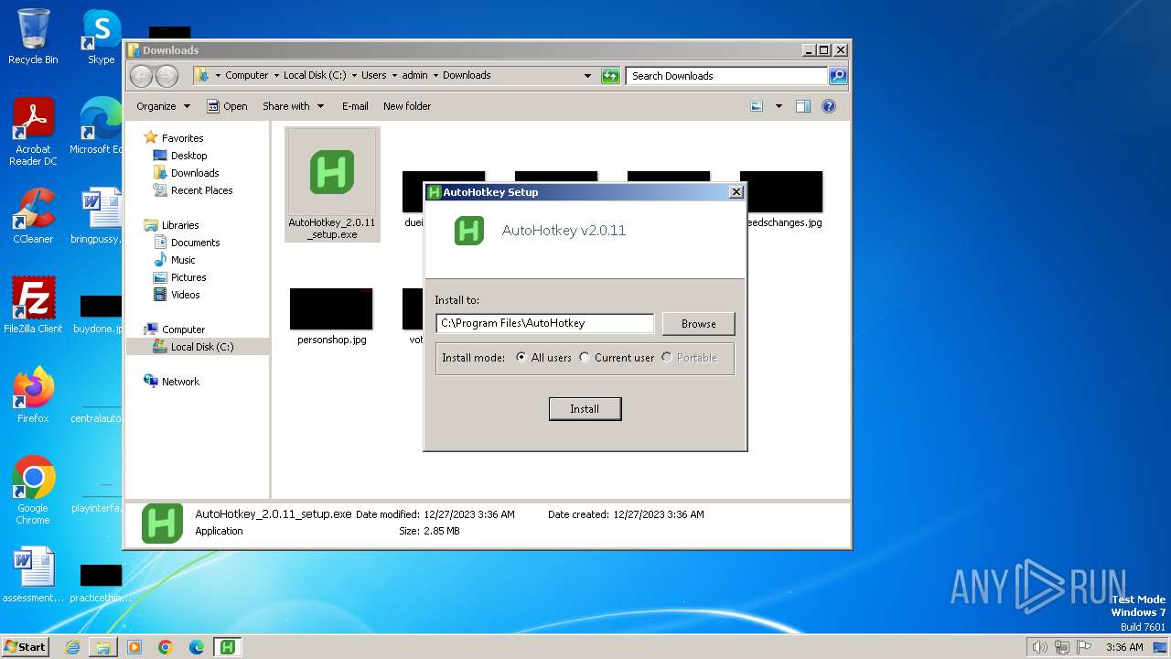The image size is (1171, 659).
Task: Click the Firefox desktop icon
Action: pyautogui.click(x=33, y=395)
